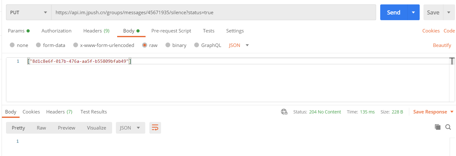Select the none body type radio button
The height and width of the screenshot is (156, 456).
pos(12,45)
